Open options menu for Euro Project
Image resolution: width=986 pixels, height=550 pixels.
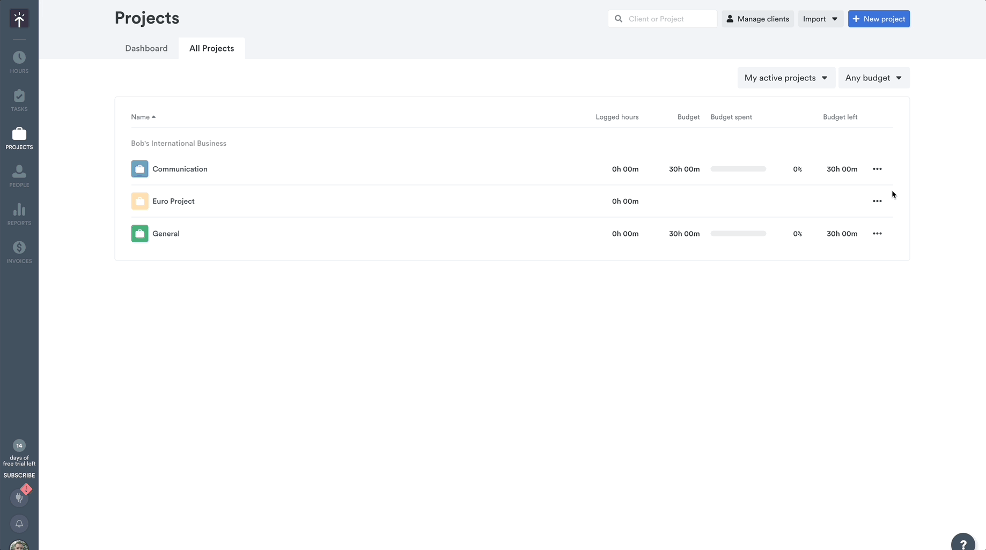click(x=877, y=201)
